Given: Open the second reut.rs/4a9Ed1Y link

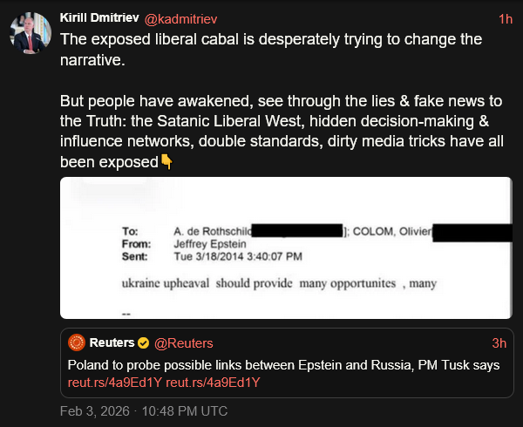Looking at the screenshot, I should 214,383.
